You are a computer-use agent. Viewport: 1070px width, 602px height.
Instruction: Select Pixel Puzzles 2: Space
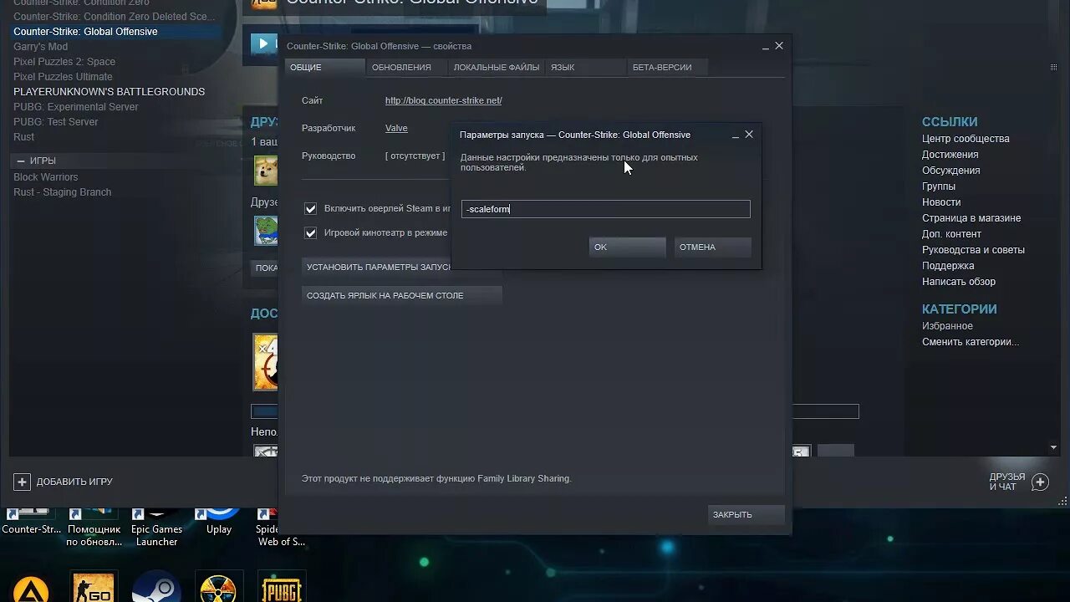[64, 62]
